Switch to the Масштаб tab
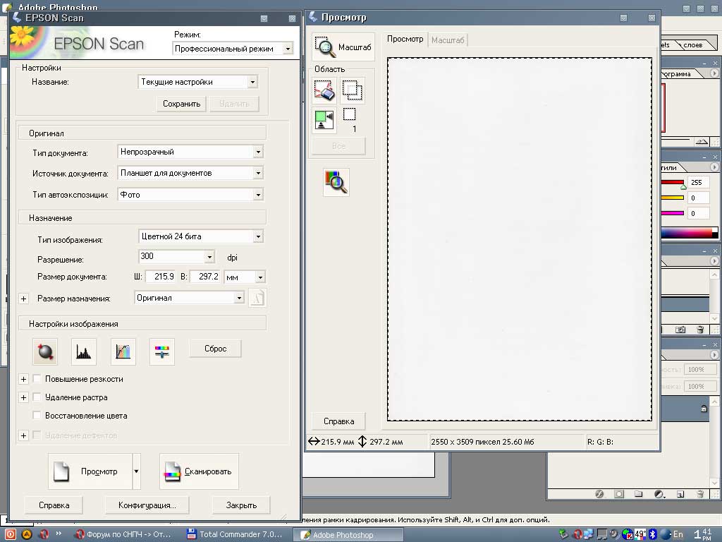The height and width of the screenshot is (542, 722). point(448,40)
